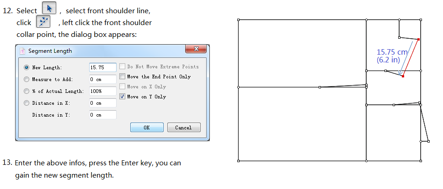Check Do Not Move Extreme Points
This screenshot has height=189, width=443.
pos(122,66)
